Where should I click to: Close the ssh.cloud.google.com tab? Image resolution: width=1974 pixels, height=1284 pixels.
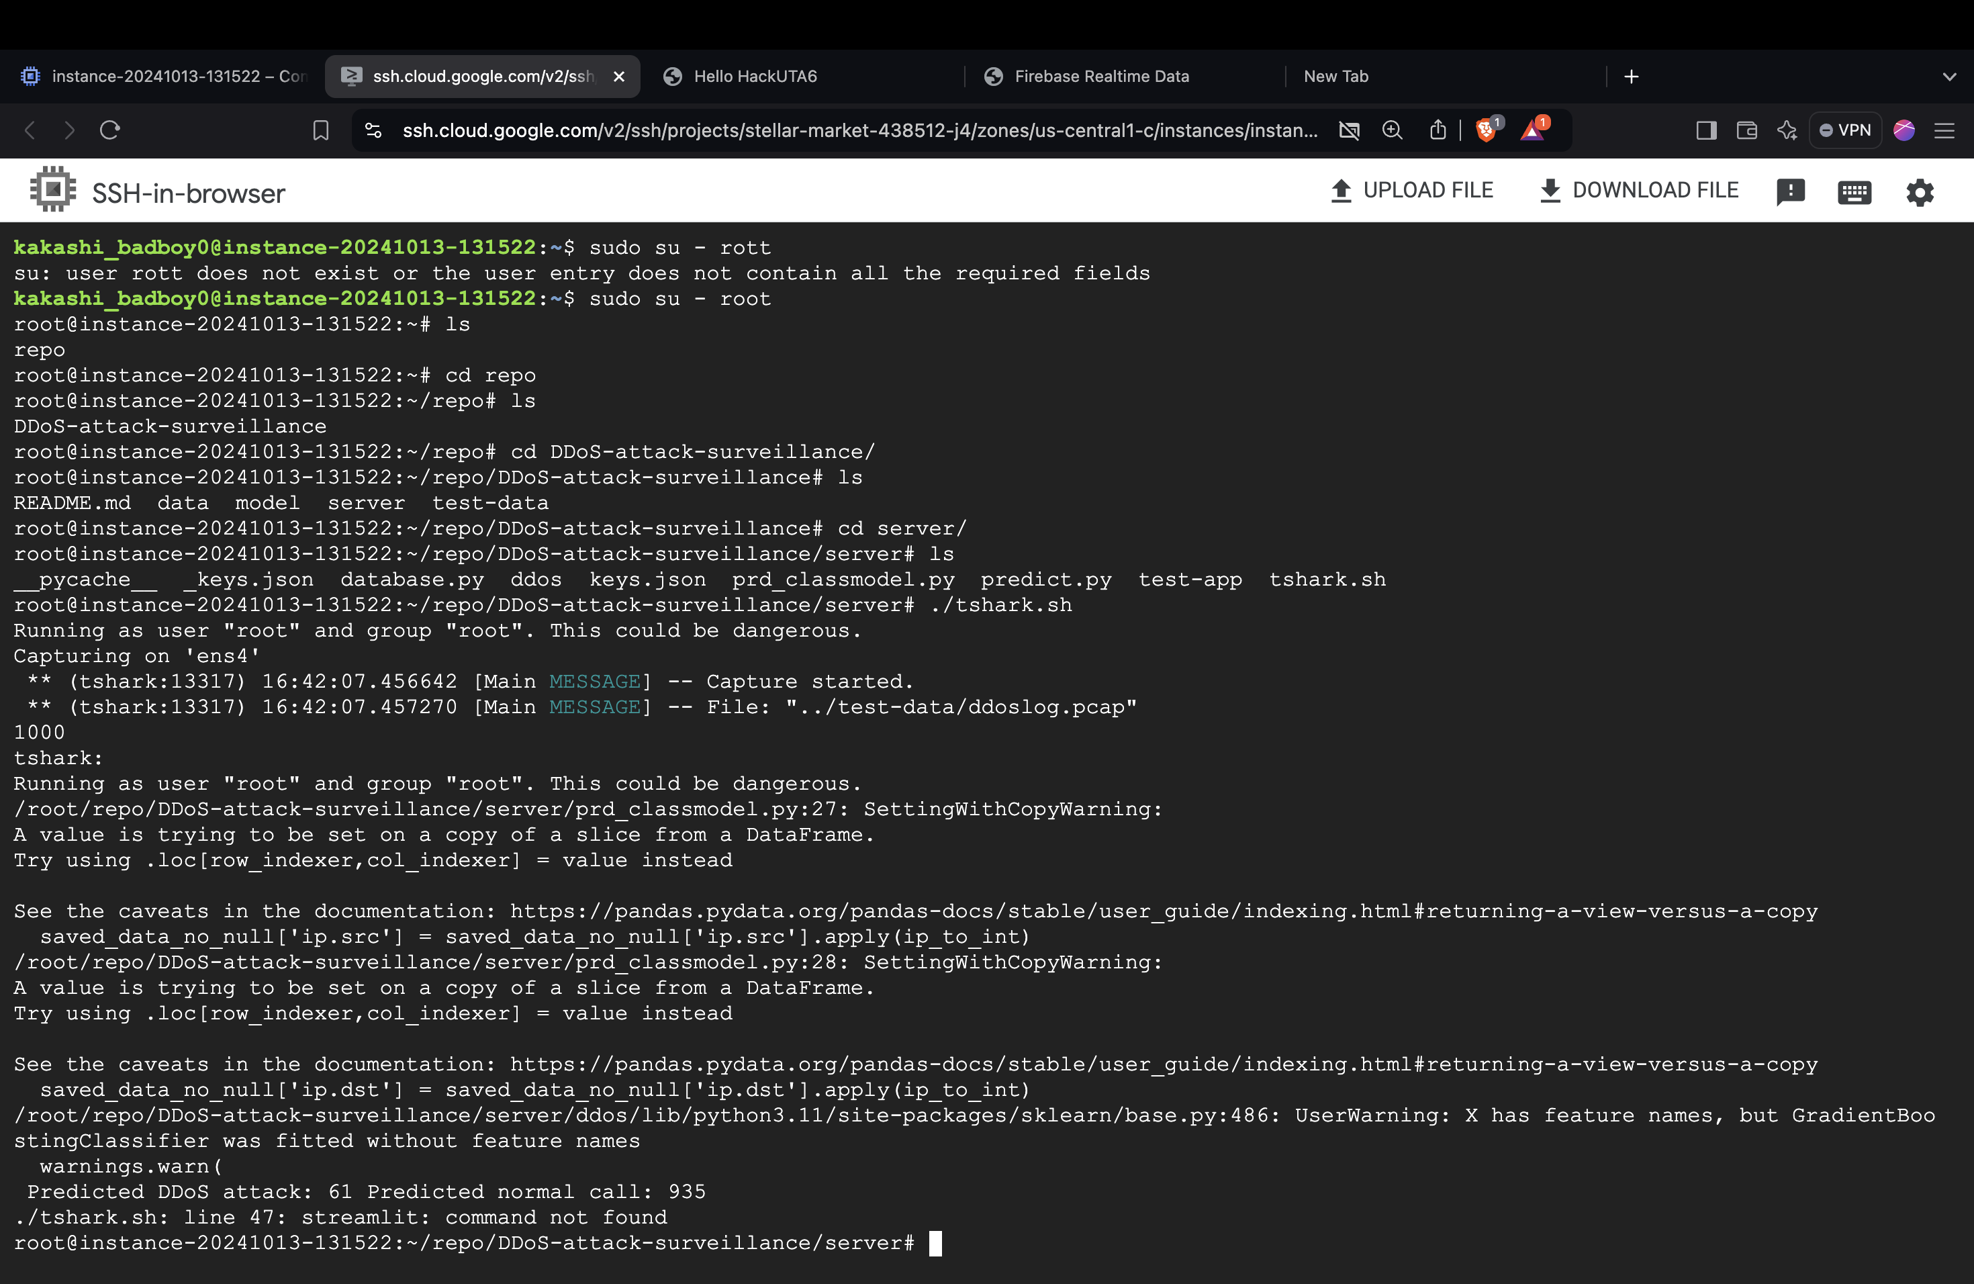619,77
